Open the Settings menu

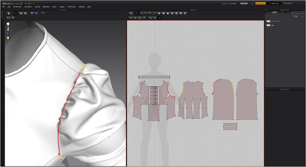tap(82, 7)
